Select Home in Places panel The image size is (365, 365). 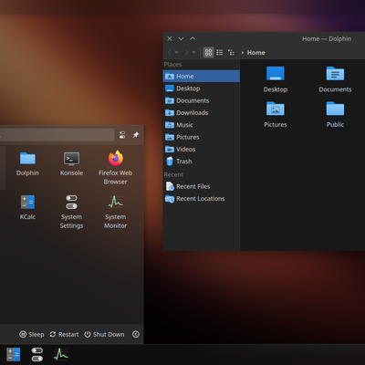pos(202,76)
